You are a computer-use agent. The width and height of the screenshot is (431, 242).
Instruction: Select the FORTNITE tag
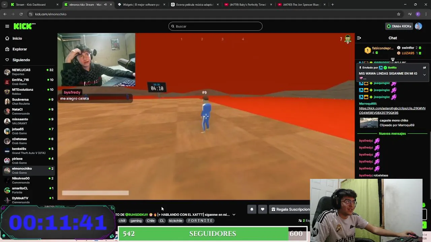tap(200, 221)
